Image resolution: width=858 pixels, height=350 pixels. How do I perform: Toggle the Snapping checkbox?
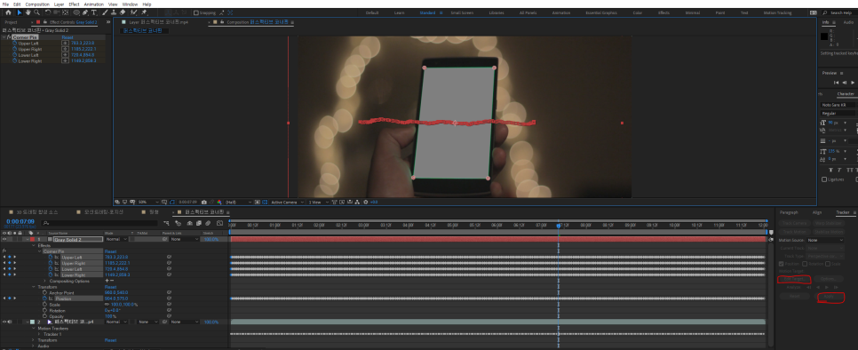[196, 12]
